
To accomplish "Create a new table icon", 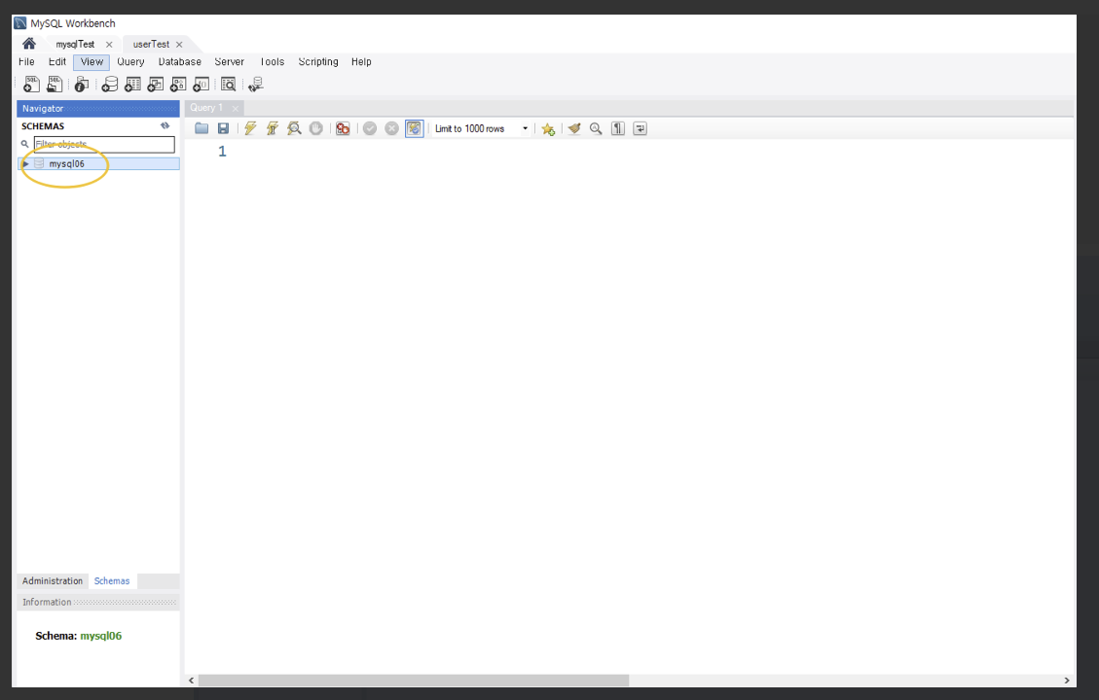I will (x=132, y=85).
